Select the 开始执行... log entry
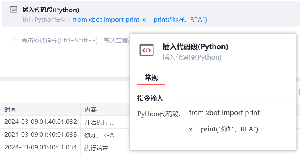The width and height of the screenshot is (300, 155). [99, 122]
